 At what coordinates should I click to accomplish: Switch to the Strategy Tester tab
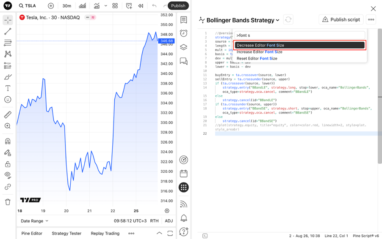pyautogui.click(x=66, y=233)
